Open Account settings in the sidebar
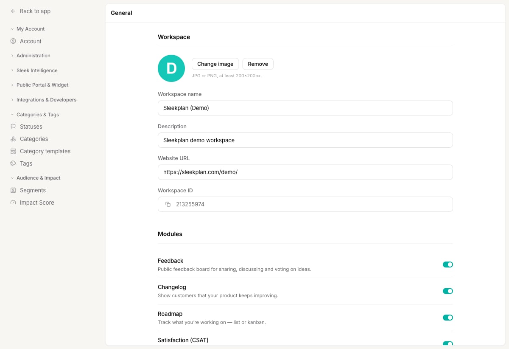Viewport: 509px width, 349px height. [x=31, y=41]
